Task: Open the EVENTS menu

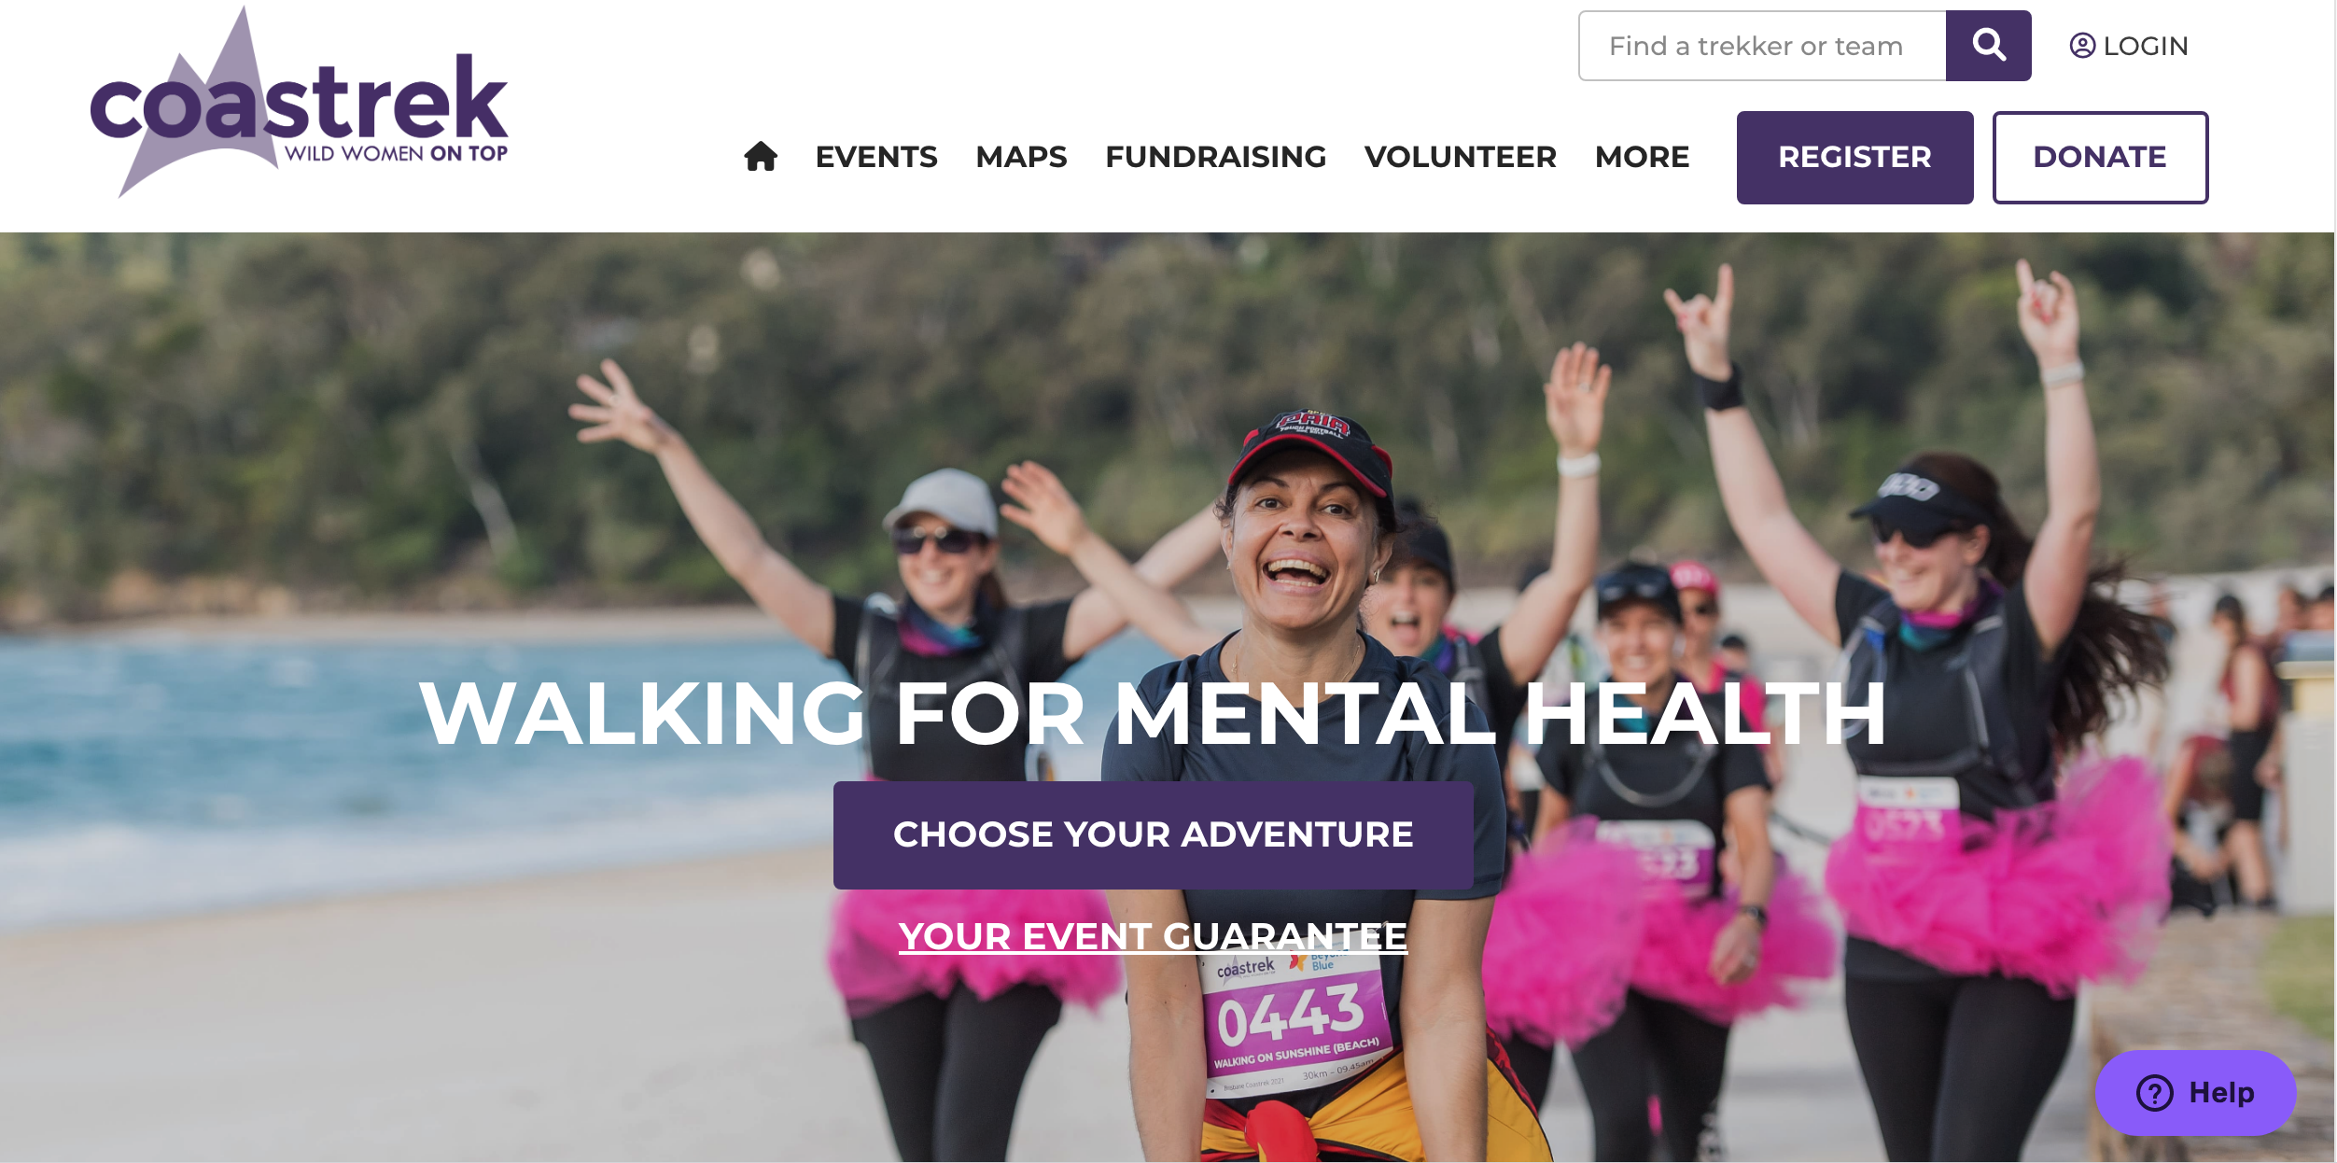Action: [x=876, y=157]
